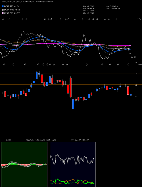Click the '<Tops' label at right edge
The image size is (142, 187).
[x=139, y=19]
